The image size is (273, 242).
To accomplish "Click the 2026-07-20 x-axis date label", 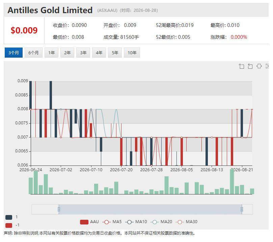I will coord(121,170).
